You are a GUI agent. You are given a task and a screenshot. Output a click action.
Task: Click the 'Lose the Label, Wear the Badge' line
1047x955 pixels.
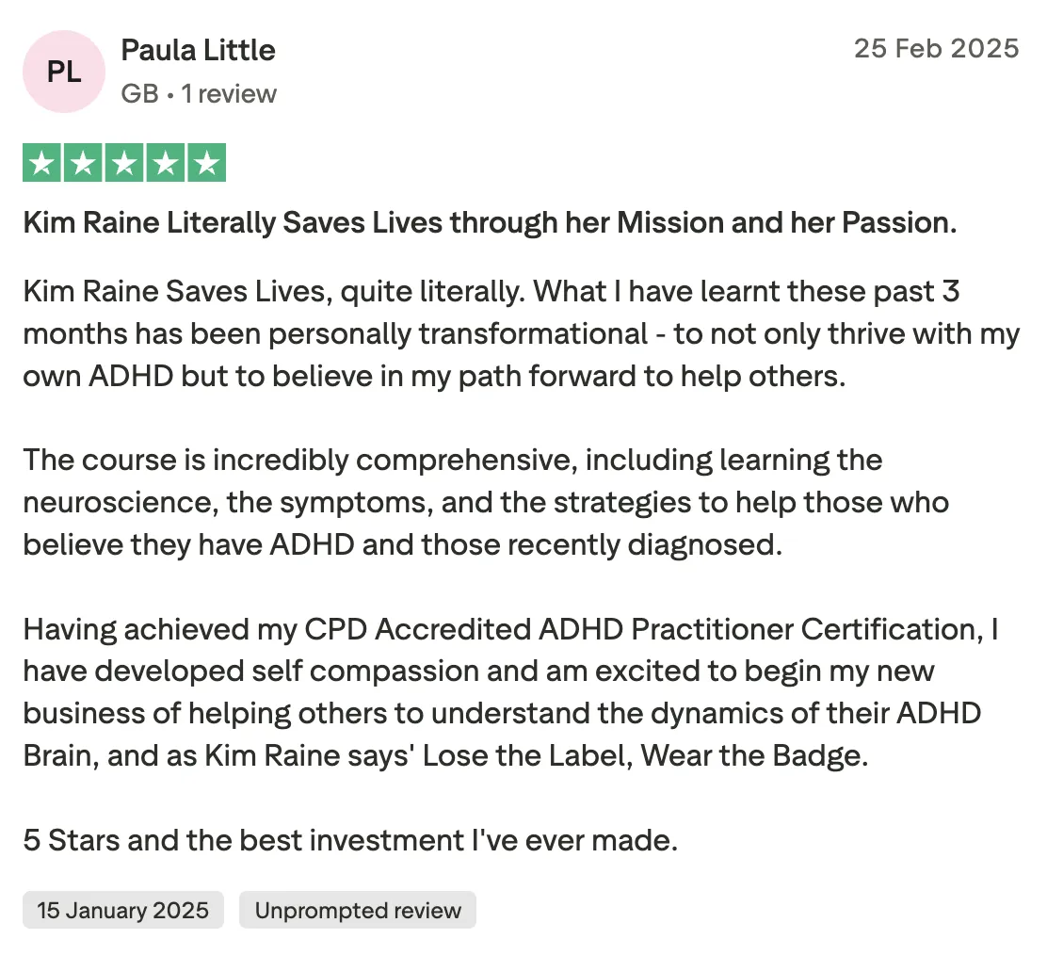646,755
